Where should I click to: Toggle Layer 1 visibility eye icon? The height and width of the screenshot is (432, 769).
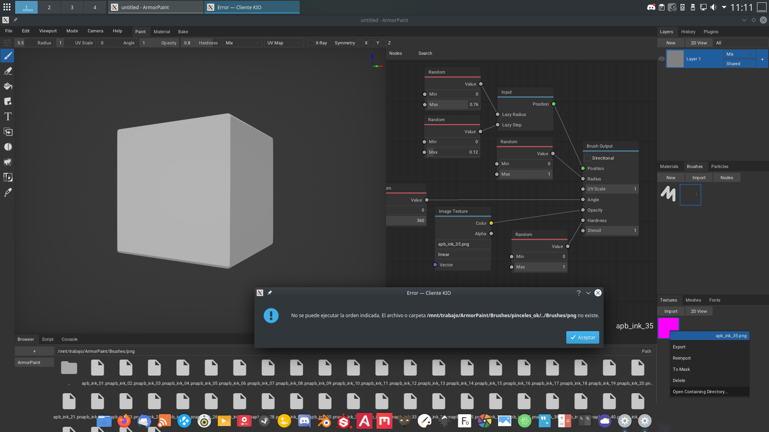[x=662, y=59]
